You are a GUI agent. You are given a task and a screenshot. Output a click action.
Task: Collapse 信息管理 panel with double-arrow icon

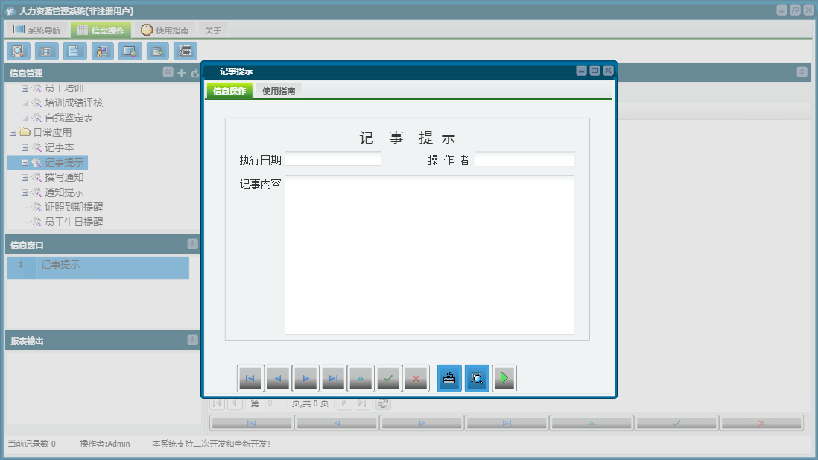pyautogui.click(x=168, y=72)
